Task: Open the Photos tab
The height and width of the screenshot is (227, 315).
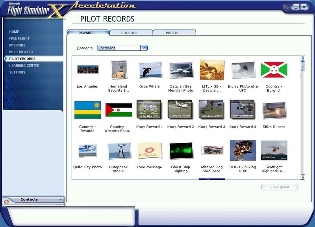Action: pos(174,33)
